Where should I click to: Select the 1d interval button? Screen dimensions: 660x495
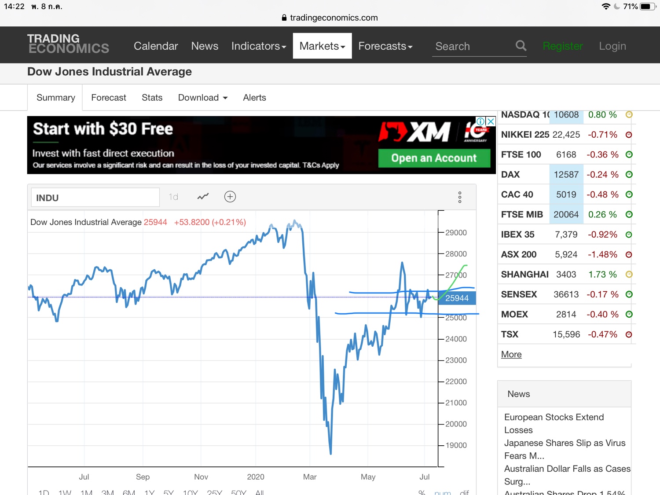coord(173,197)
